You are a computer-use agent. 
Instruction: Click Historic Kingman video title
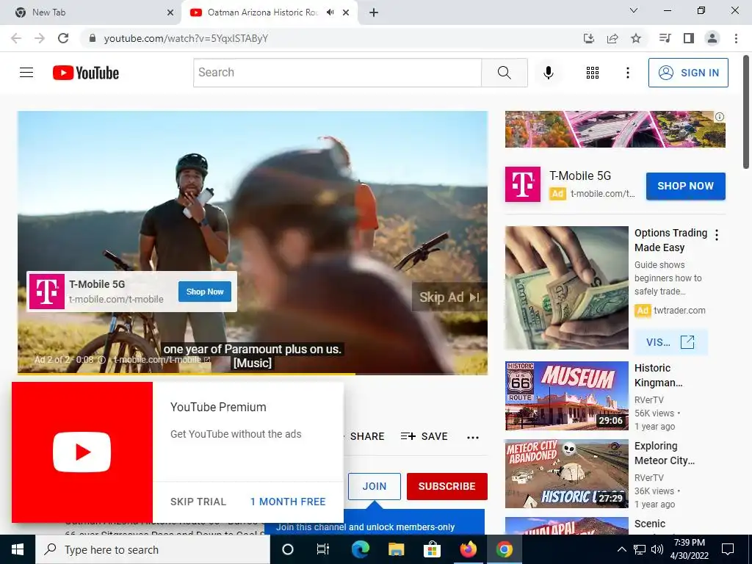pyautogui.click(x=658, y=375)
